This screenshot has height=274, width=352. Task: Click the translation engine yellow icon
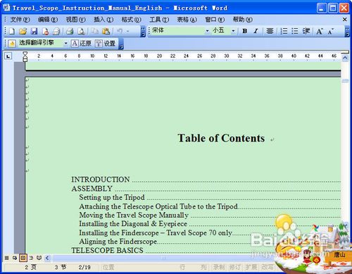12,44
